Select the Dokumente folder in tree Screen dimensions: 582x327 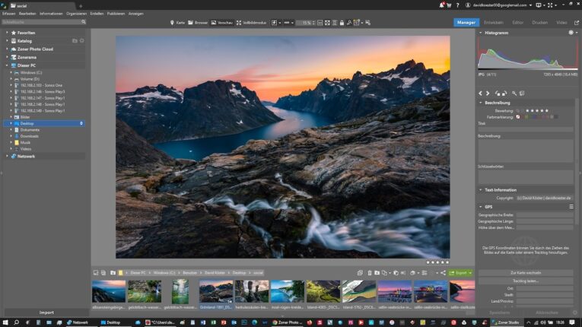click(x=29, y=129)
